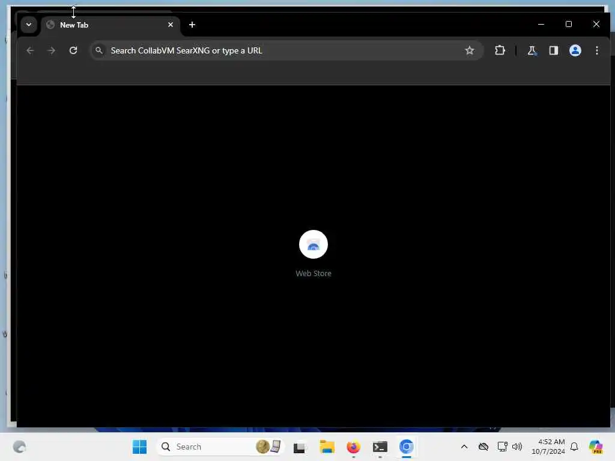Maximize the Chrome window
Screen dimensions: 615x461
tap(569, 24)
